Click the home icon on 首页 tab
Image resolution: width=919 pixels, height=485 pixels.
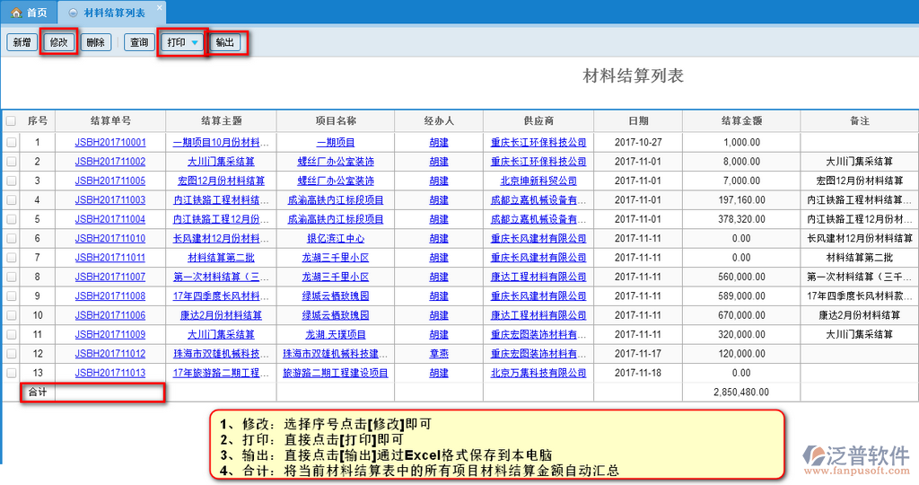pos(15,13)
